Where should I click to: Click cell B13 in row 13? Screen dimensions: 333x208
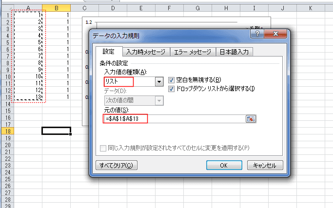pyautogui.click(x=56, y=97)
